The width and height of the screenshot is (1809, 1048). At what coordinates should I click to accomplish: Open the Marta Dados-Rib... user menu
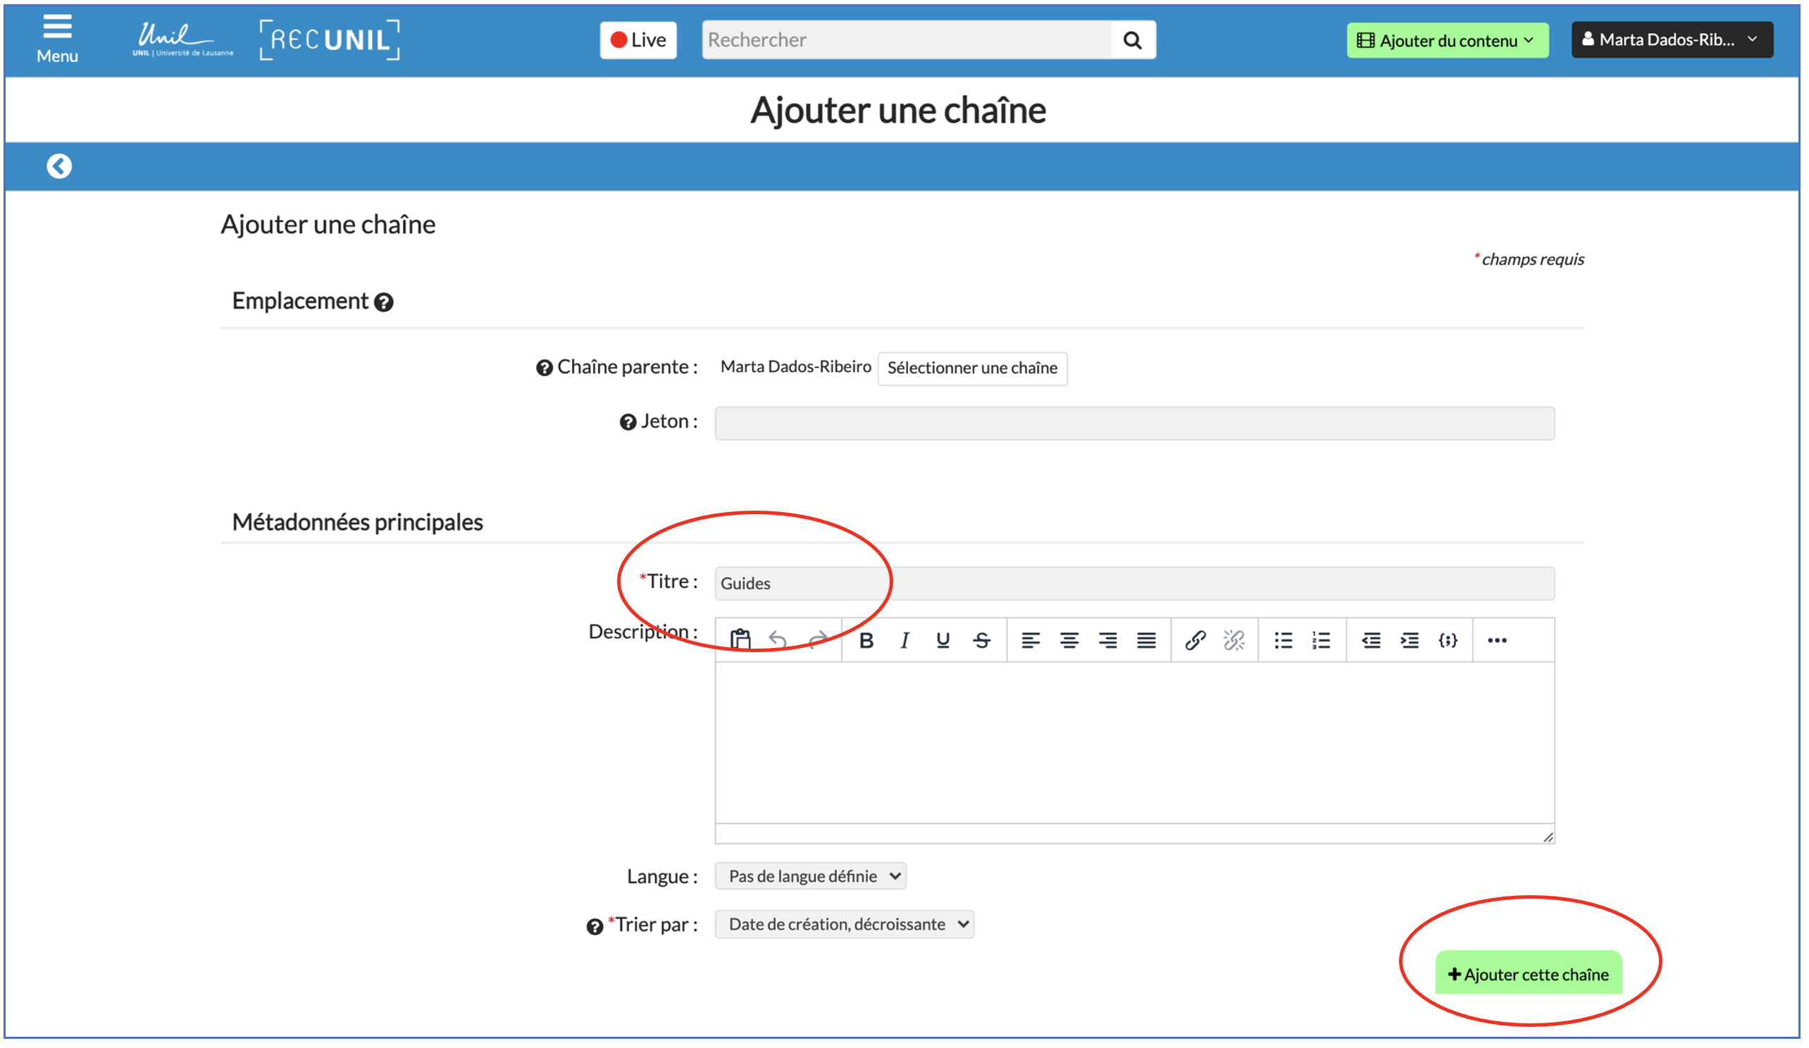1671,40
